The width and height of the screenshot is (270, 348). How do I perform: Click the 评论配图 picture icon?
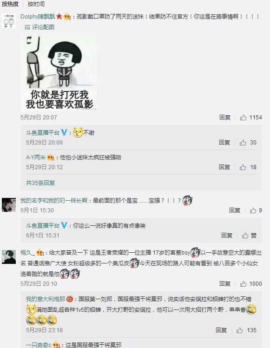tap(27, 27)
